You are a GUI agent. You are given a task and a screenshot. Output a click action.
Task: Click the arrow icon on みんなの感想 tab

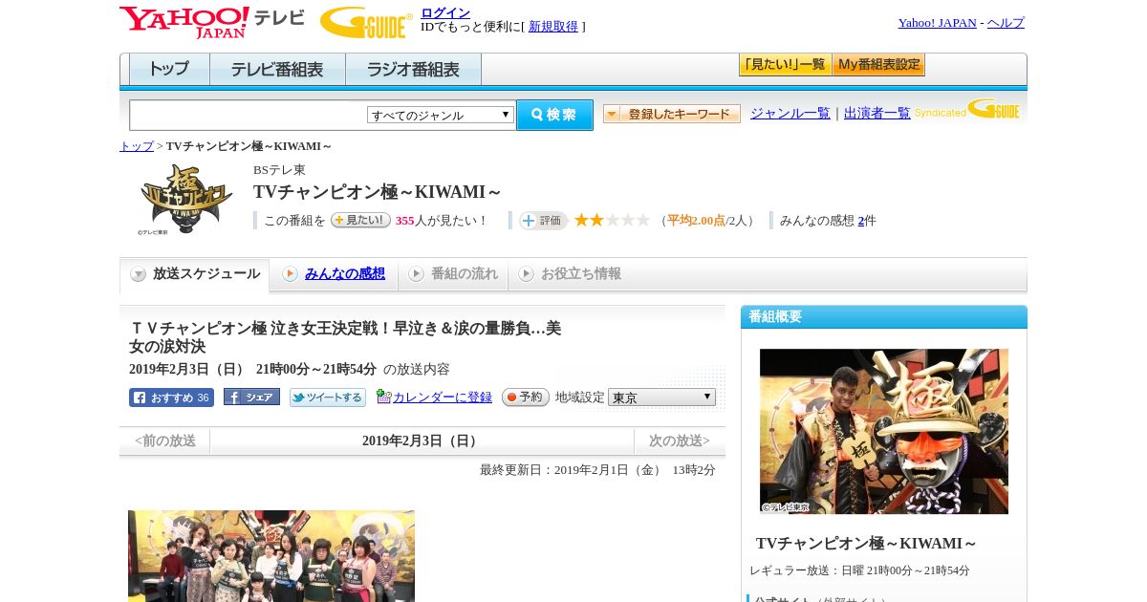tap(290, 274)
